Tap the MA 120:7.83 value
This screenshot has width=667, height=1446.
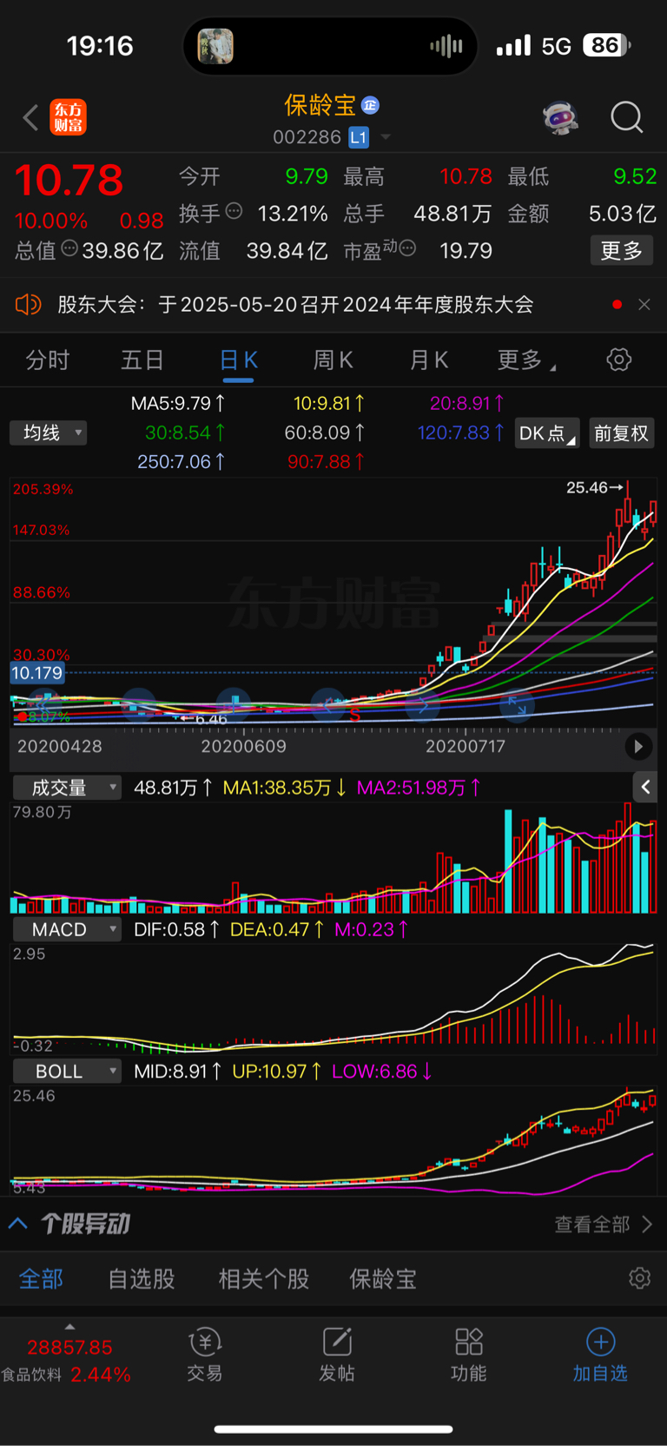coord(461,432)
